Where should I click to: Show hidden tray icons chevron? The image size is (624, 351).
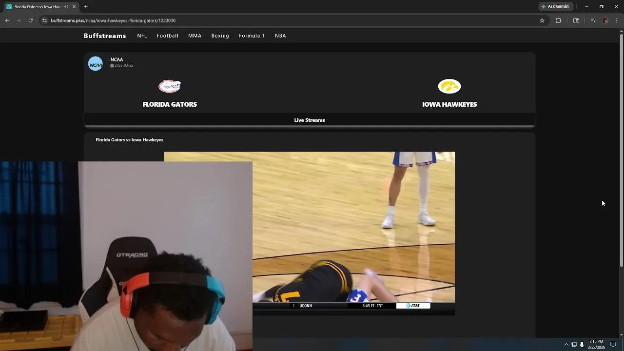click(566, 345)
